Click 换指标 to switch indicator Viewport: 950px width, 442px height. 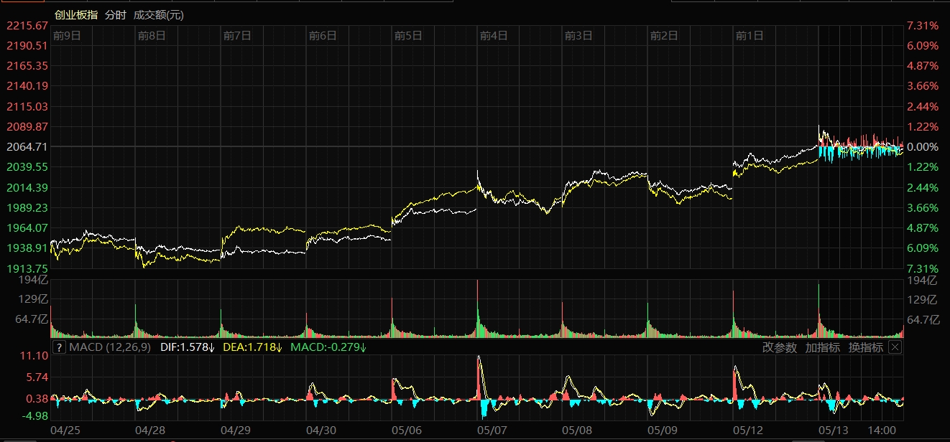[866, 347]
